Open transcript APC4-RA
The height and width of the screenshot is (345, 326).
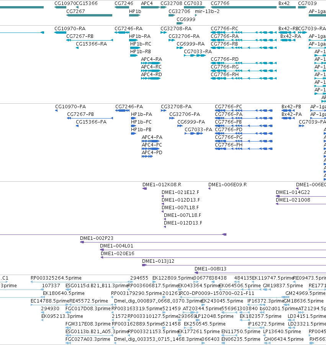point(151,59)
